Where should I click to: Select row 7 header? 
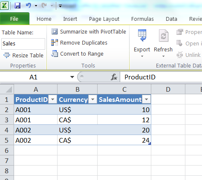pyautogui.click(x=7, y=160)
